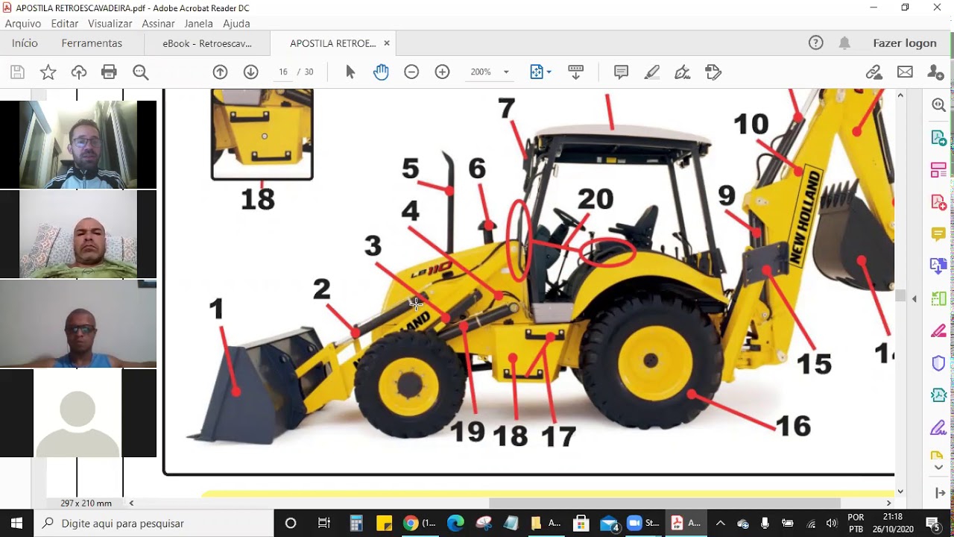
Task: Open the Help question mark icon
Action: 816,43
